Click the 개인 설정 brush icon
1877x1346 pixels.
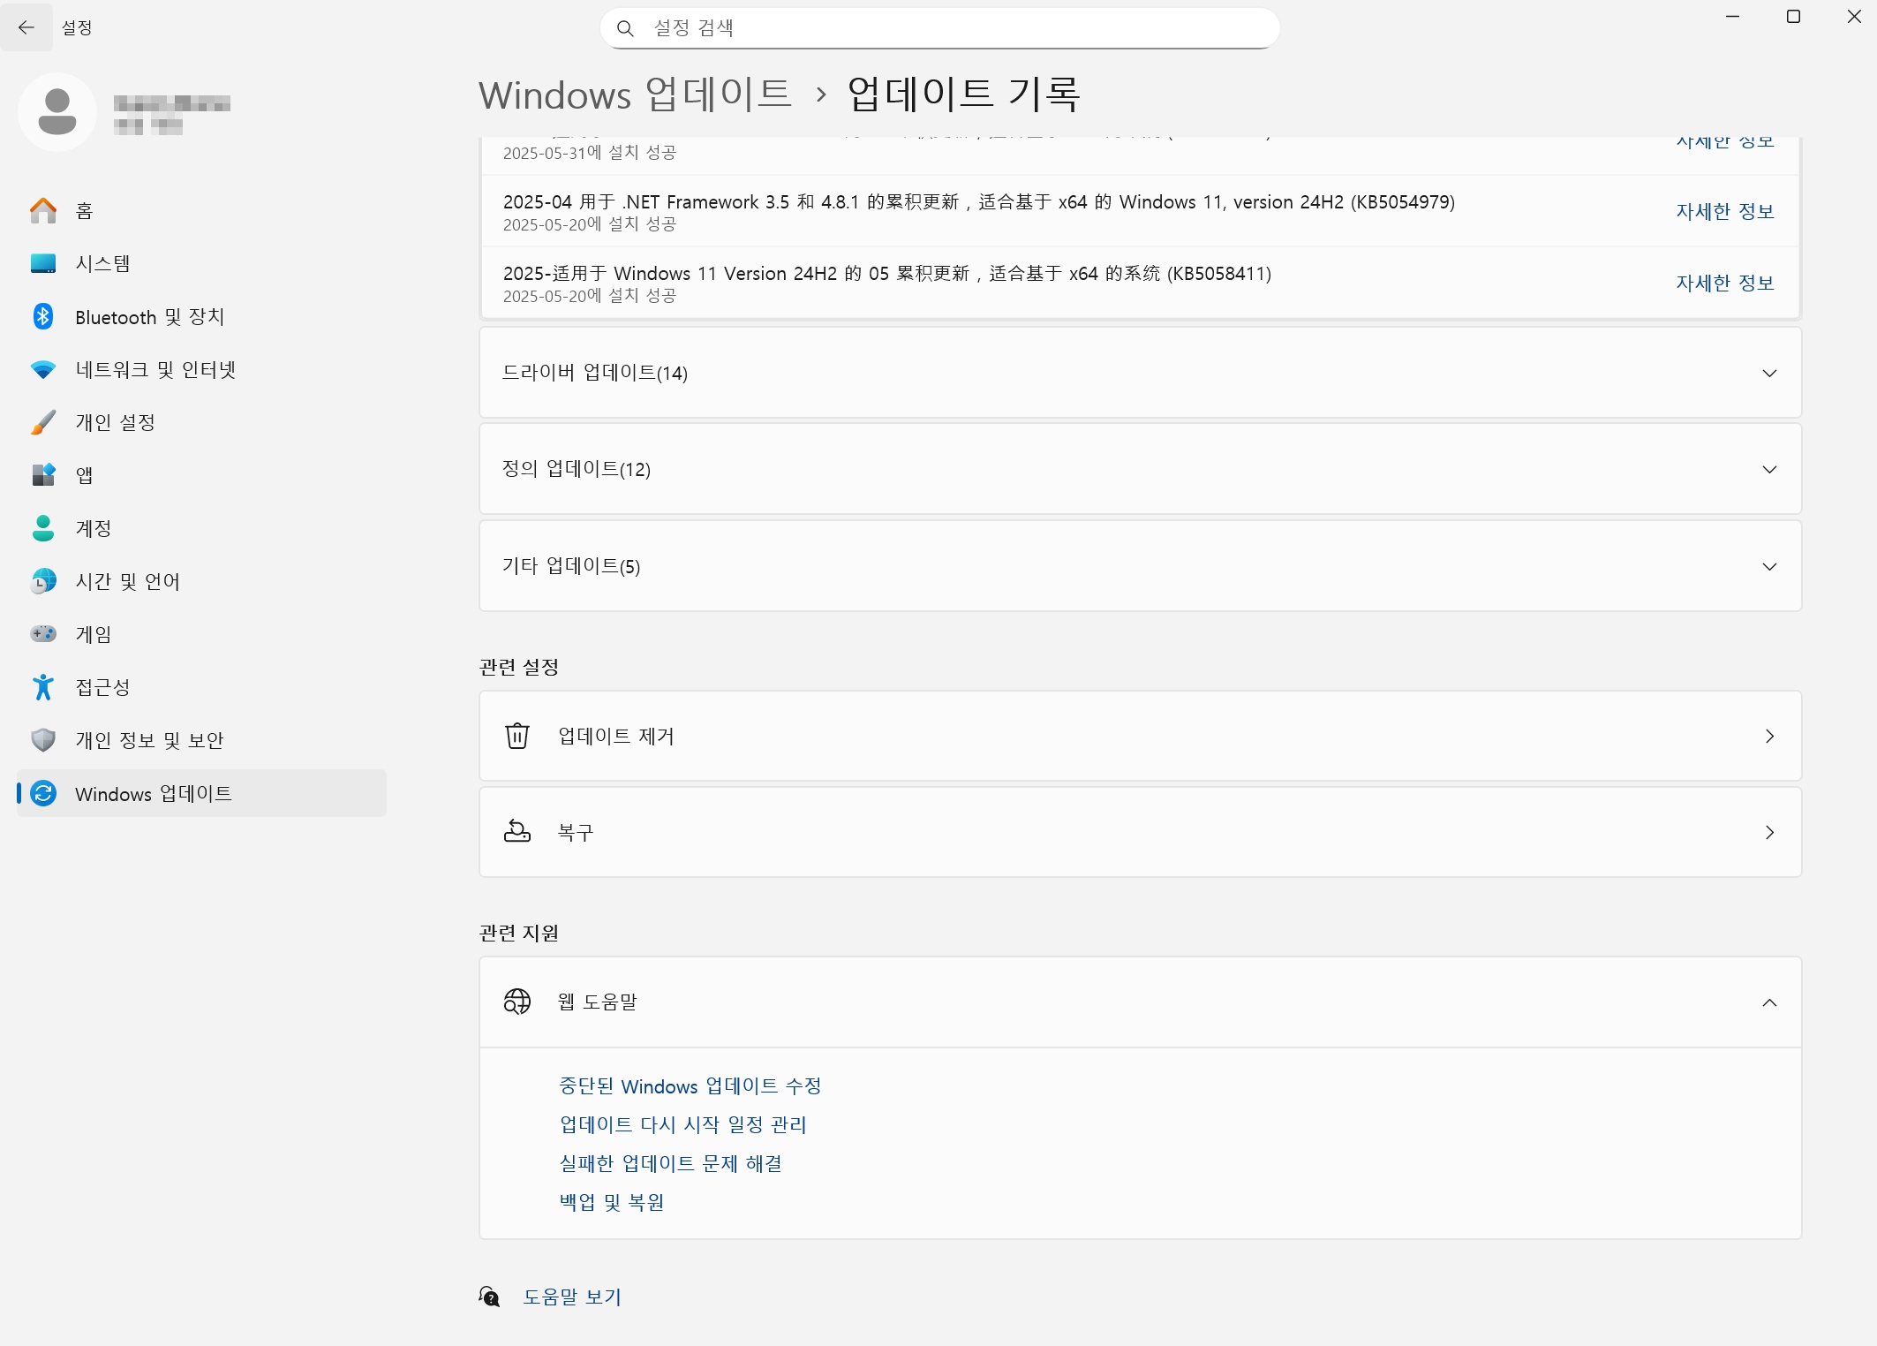click(x=42, y=422)
